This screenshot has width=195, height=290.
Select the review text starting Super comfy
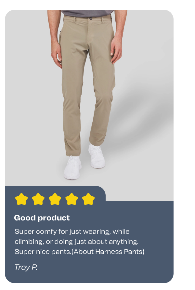click(x=80, y=242)
